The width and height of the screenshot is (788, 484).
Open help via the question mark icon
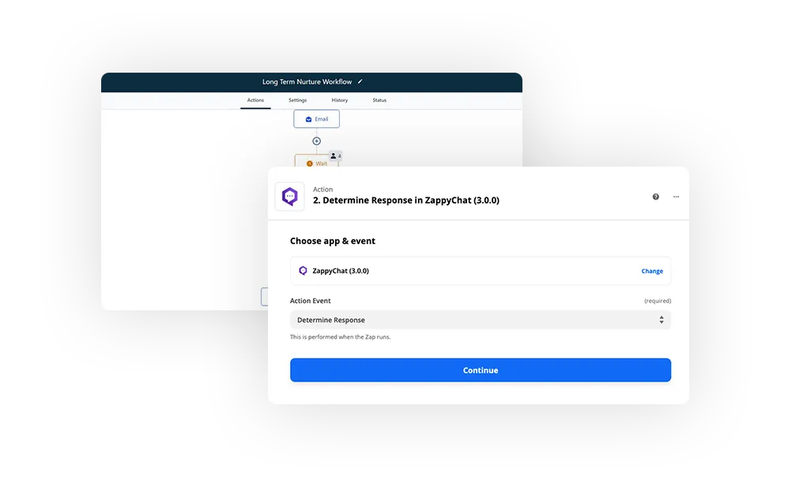click(656, 197)
